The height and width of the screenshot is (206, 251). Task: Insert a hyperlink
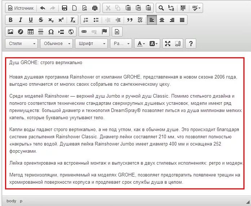click(x=84, y=32)
